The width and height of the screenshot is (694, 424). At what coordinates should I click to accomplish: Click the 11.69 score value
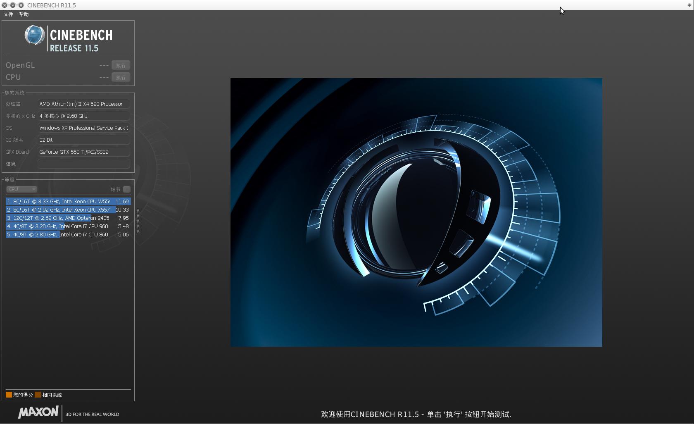coord(122,202)
